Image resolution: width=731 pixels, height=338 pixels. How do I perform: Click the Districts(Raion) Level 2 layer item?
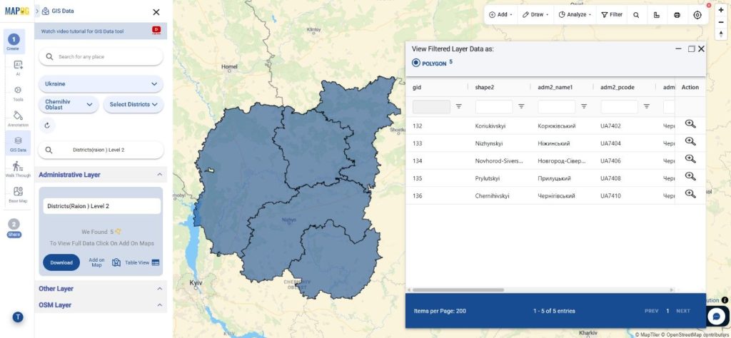(102, 206)
